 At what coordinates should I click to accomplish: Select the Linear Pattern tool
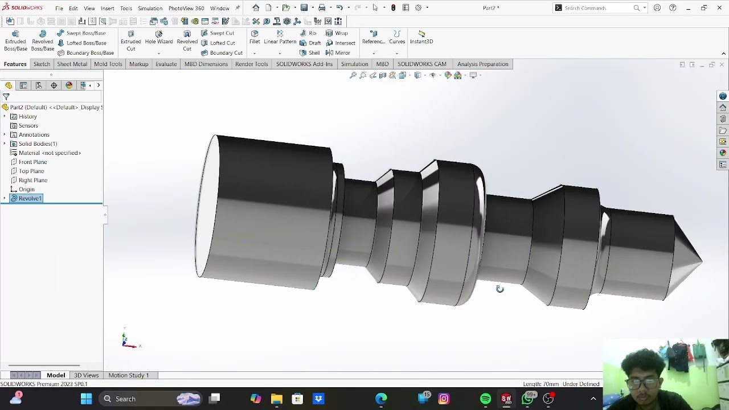[280, 38]
